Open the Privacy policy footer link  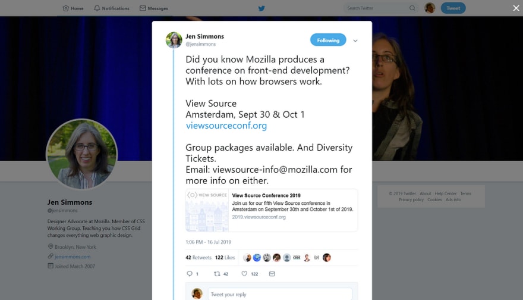(x=411, y=200)
